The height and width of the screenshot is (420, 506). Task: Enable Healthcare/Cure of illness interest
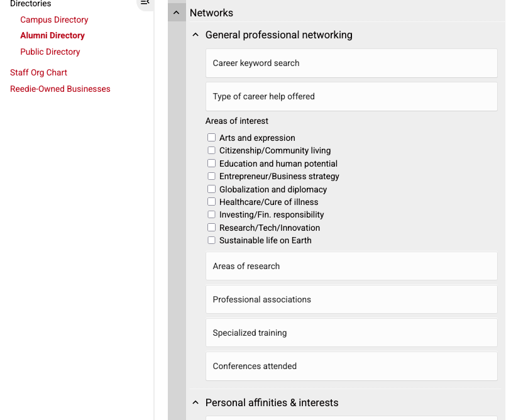coord(212,202)
